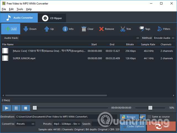
Task: Open file Info
Action: 68,29
